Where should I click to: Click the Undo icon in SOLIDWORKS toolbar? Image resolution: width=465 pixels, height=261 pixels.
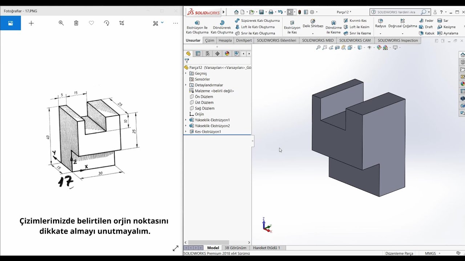tap(280, 12)
